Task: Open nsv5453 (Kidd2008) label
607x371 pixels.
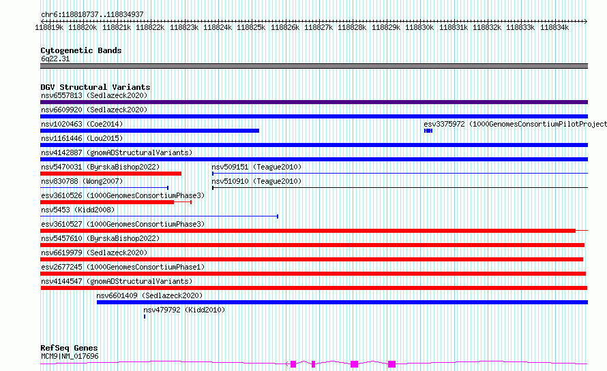Action: coord(78,210)
